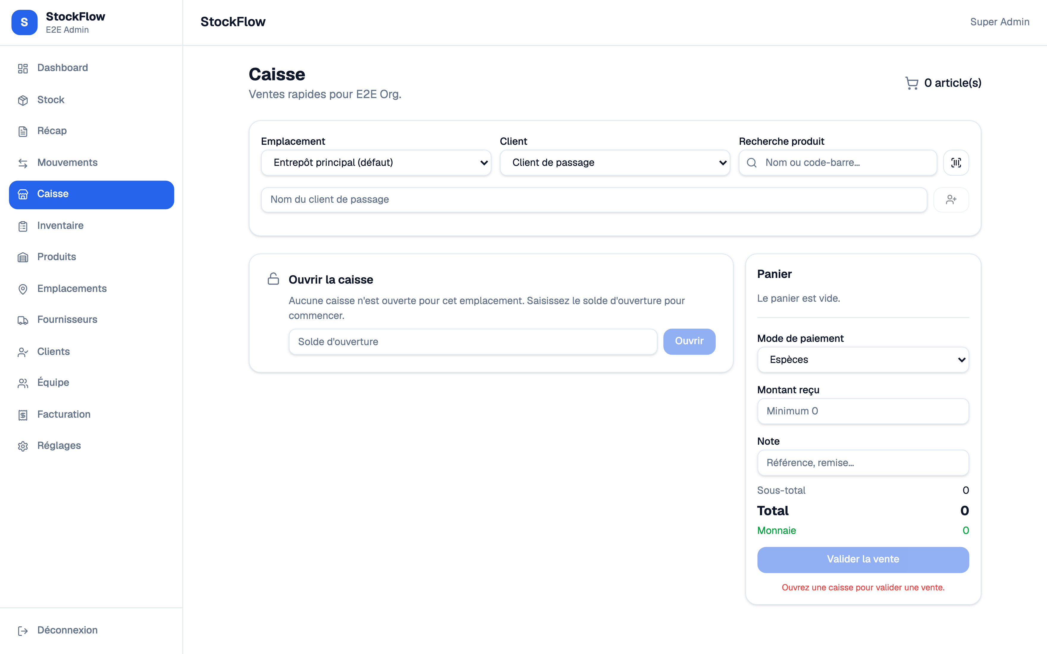Click the E2E Admin label
This screenshot has height=654, width=1047.
tap(67, 30)
